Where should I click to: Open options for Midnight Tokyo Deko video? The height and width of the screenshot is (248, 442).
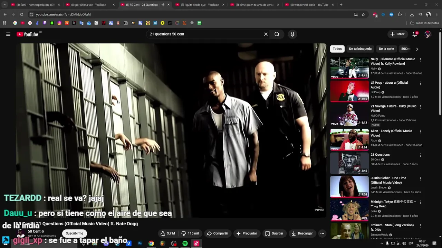tap(421, 202)
